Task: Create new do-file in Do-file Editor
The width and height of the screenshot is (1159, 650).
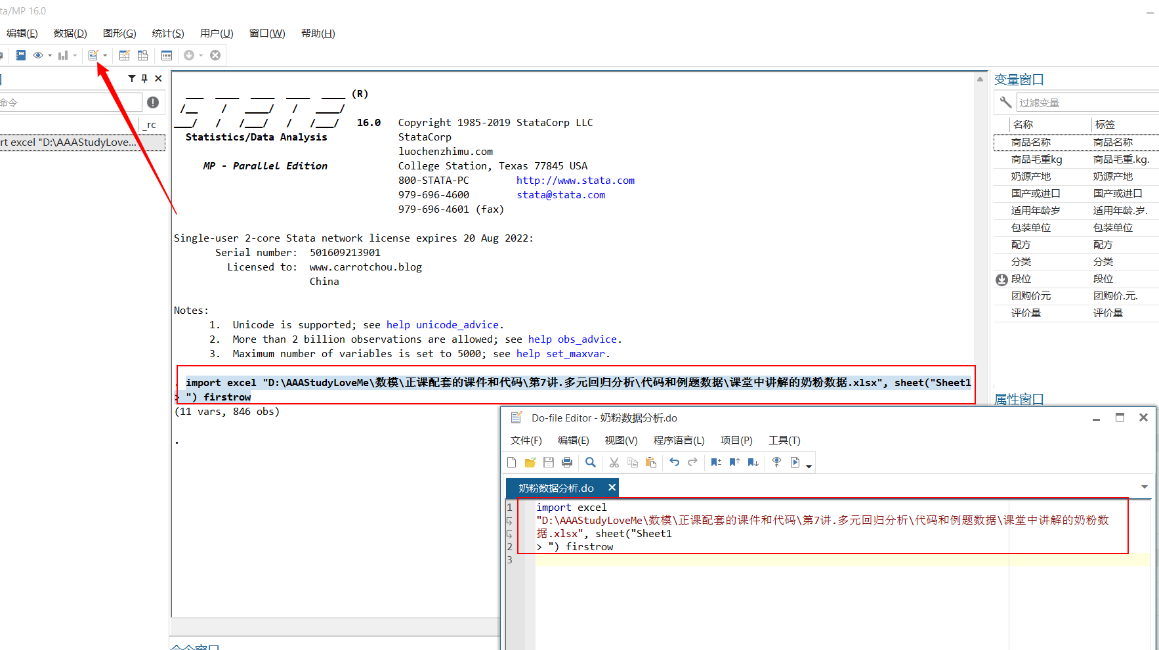Action: (x=512, y=463)
